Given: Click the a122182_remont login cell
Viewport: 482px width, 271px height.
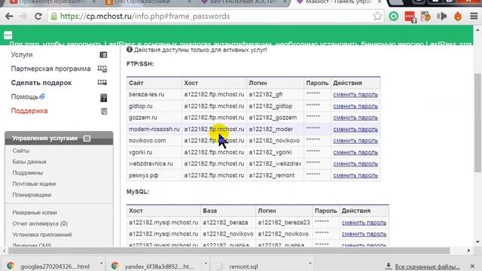Looking at the screenshot, I should [x=275, y=175].
